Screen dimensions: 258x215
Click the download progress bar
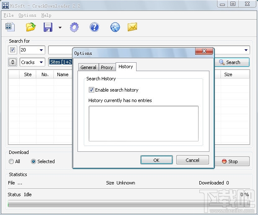[129, 203]
